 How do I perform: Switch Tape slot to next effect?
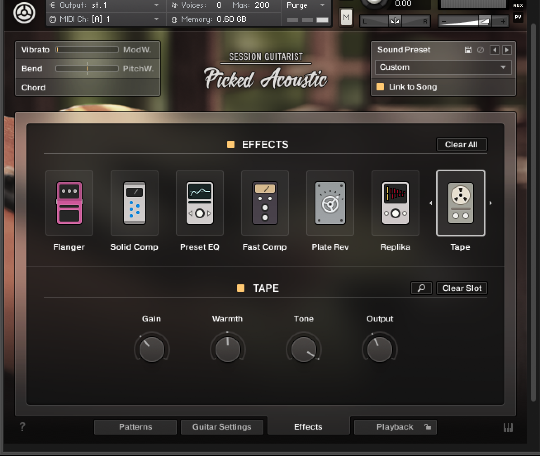[491, 203]
